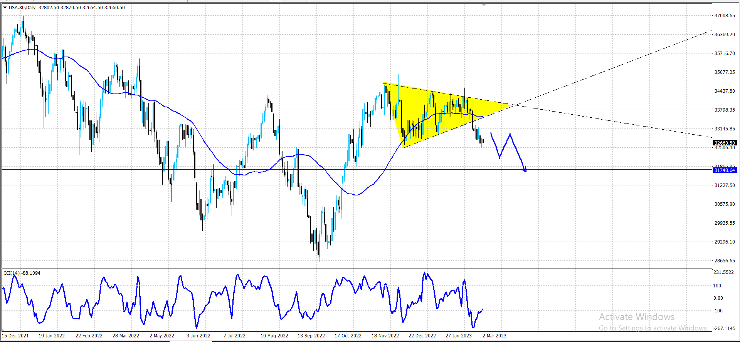Click the 15 Dec 2021 date label

[x=15, y=335]
